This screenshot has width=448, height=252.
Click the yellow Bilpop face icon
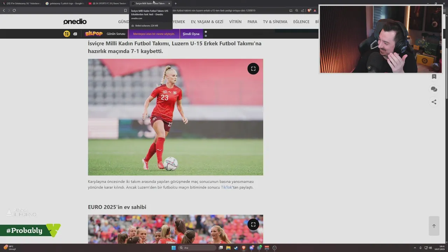pyautogui.click(x=66, y=34)
